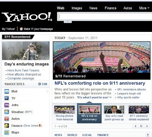Expand the Mail row chevron arrow
Viewport: 152px width, 137px height.
coord(47,91)
